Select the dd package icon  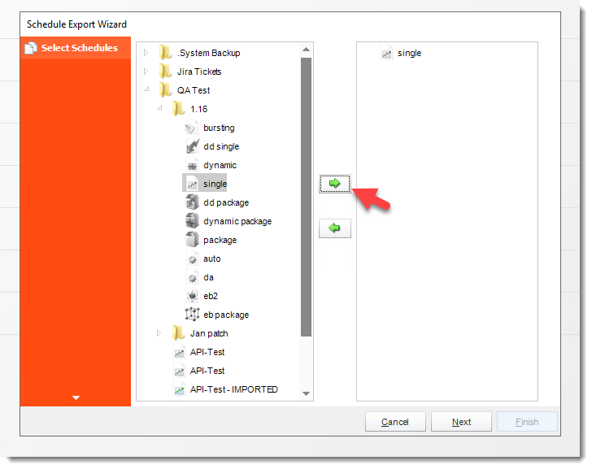click(x=192, y=202)
